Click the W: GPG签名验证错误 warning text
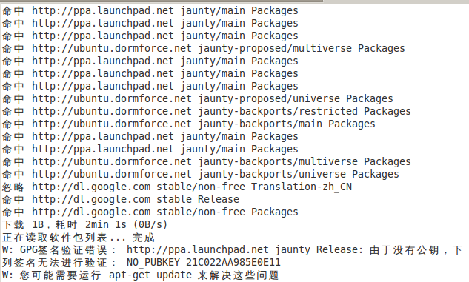Screen dimensions: 469x282 click(59, 250)
